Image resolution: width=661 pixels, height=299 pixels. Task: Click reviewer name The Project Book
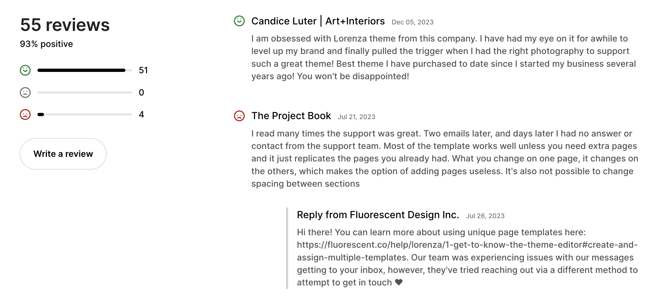coord(291,116)
